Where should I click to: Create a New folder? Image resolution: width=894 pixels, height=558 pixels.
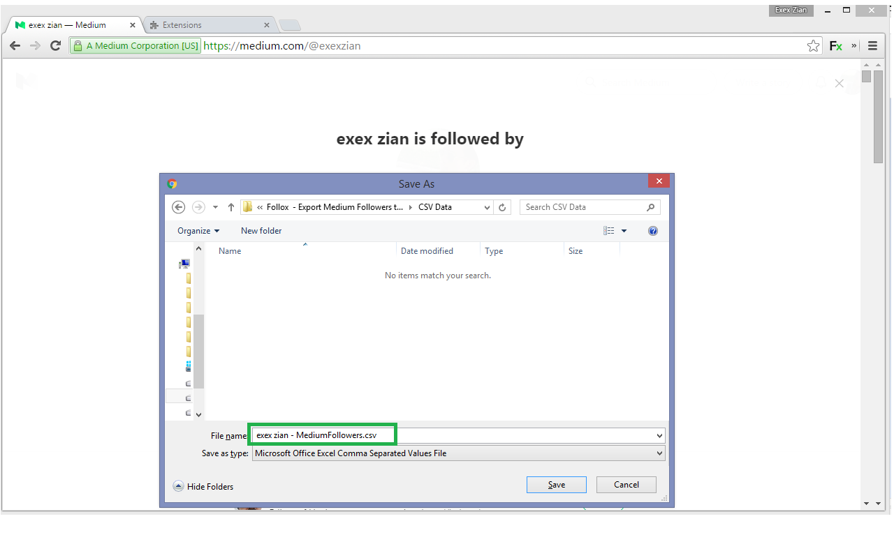tap(261, 231)
